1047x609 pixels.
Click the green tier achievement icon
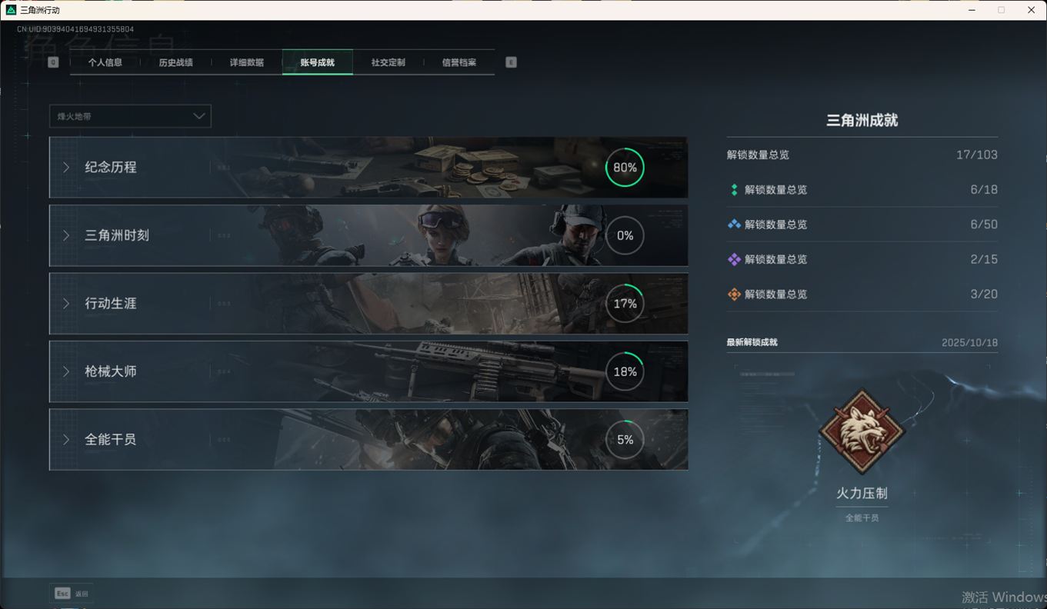pyautogui.click(x=734, y=190)
